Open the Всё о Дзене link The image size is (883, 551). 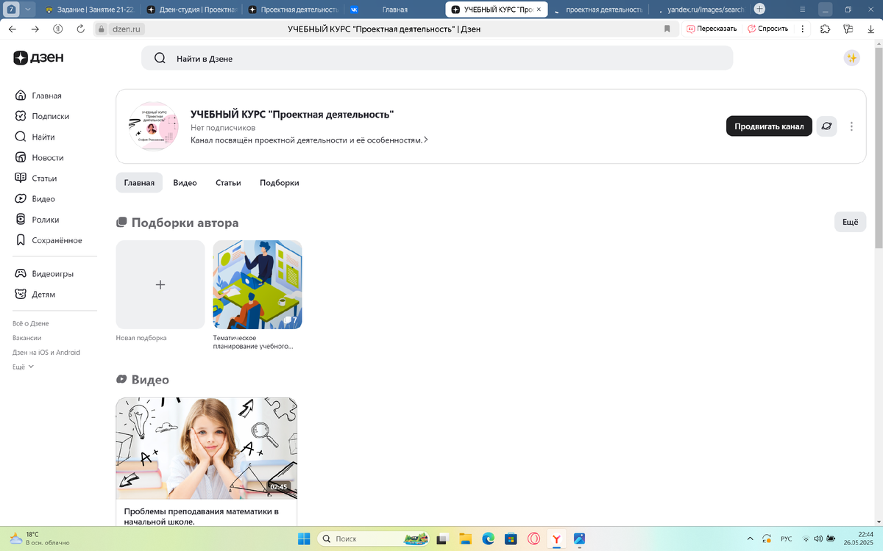click(31, 323)
